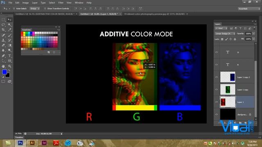Screen dimensions: 262x147
Task: Open Group auto-select dropdown
Action: click(35, 9)
